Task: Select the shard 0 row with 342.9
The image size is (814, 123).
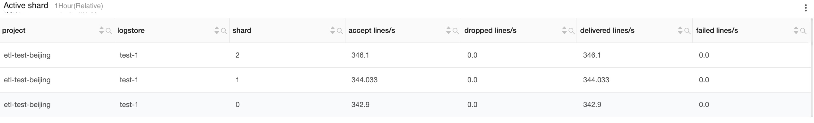Action: tap(405, 105)
